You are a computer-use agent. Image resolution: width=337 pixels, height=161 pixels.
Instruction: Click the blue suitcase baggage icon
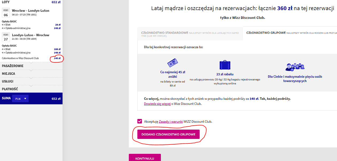[225, 65]
